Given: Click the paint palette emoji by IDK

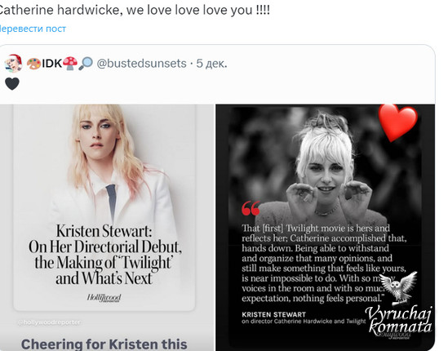Looking at the screenshot, I should pyautogui.click(x=33, y=64).
